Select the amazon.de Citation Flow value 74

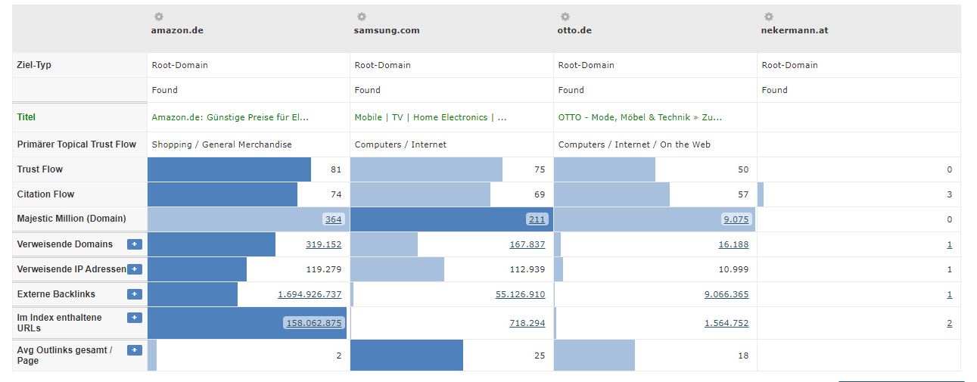336,194
